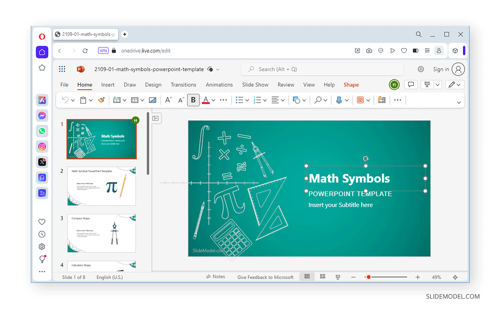Click the zoom out minus button

(x=353, y=277)
